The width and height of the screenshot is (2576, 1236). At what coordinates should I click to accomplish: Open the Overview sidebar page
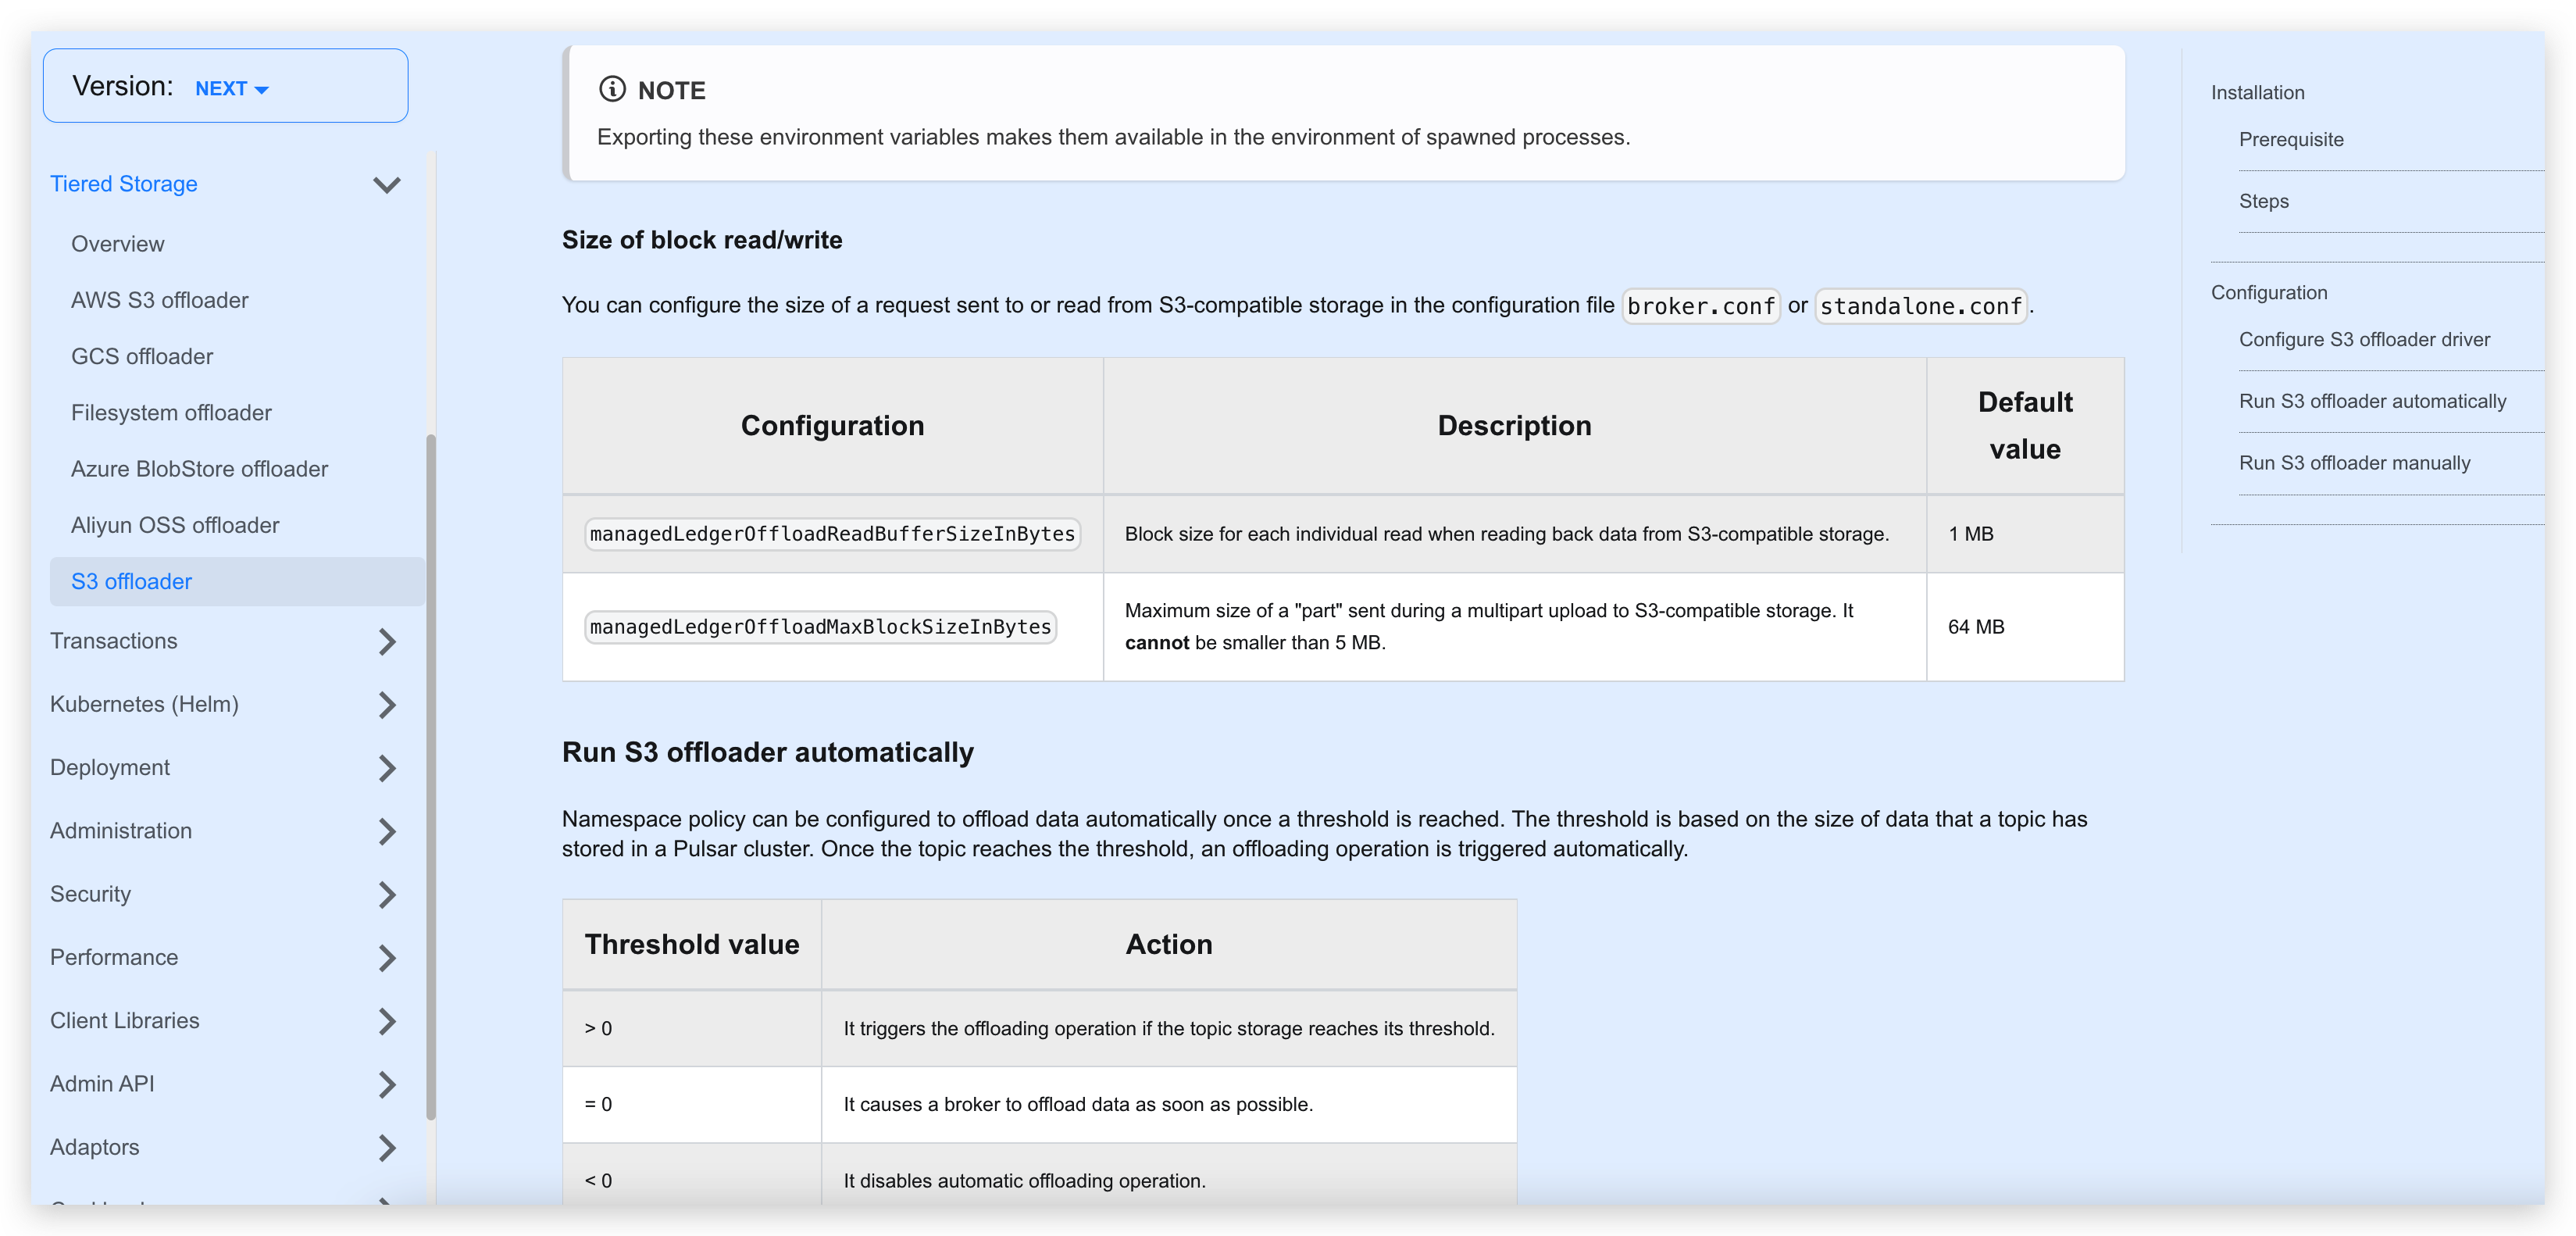[117, 244]
